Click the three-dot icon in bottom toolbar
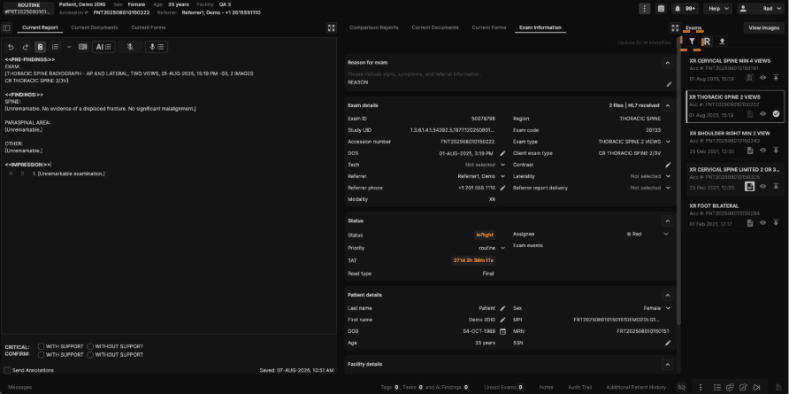The width and height of the screenshot is (789, 394). pyautogui.click(x=701, y=387)
